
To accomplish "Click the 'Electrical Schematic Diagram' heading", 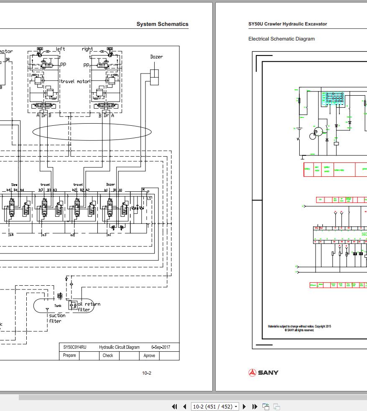I will 281,39.
